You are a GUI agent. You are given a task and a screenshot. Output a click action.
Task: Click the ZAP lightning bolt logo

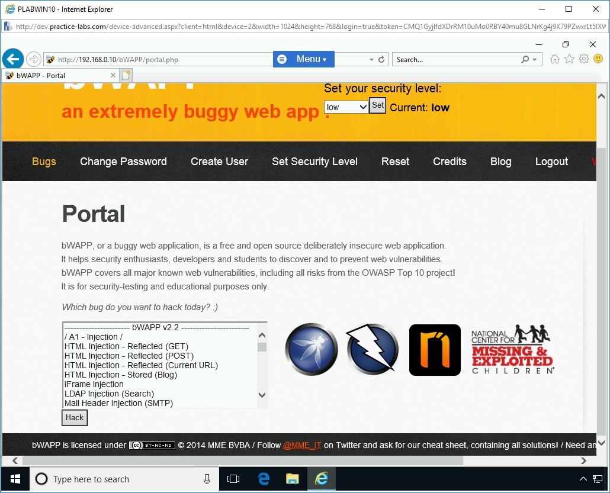pyautogui.click(x=372, y=349)
